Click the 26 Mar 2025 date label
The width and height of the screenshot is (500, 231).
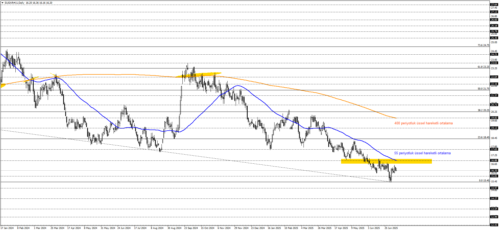325,228
